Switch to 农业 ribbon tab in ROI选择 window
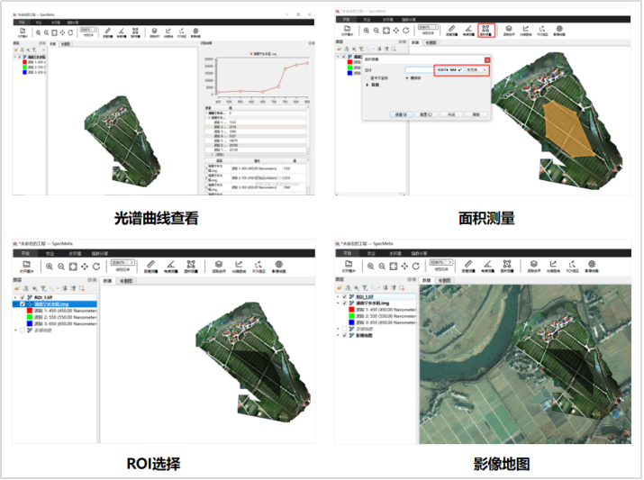The image size is (644, 480). 50,253
